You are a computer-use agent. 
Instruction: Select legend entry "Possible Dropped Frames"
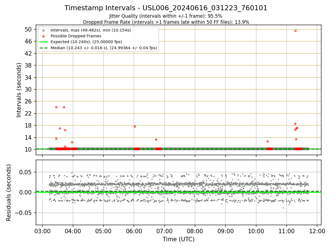tap(76, 36)
